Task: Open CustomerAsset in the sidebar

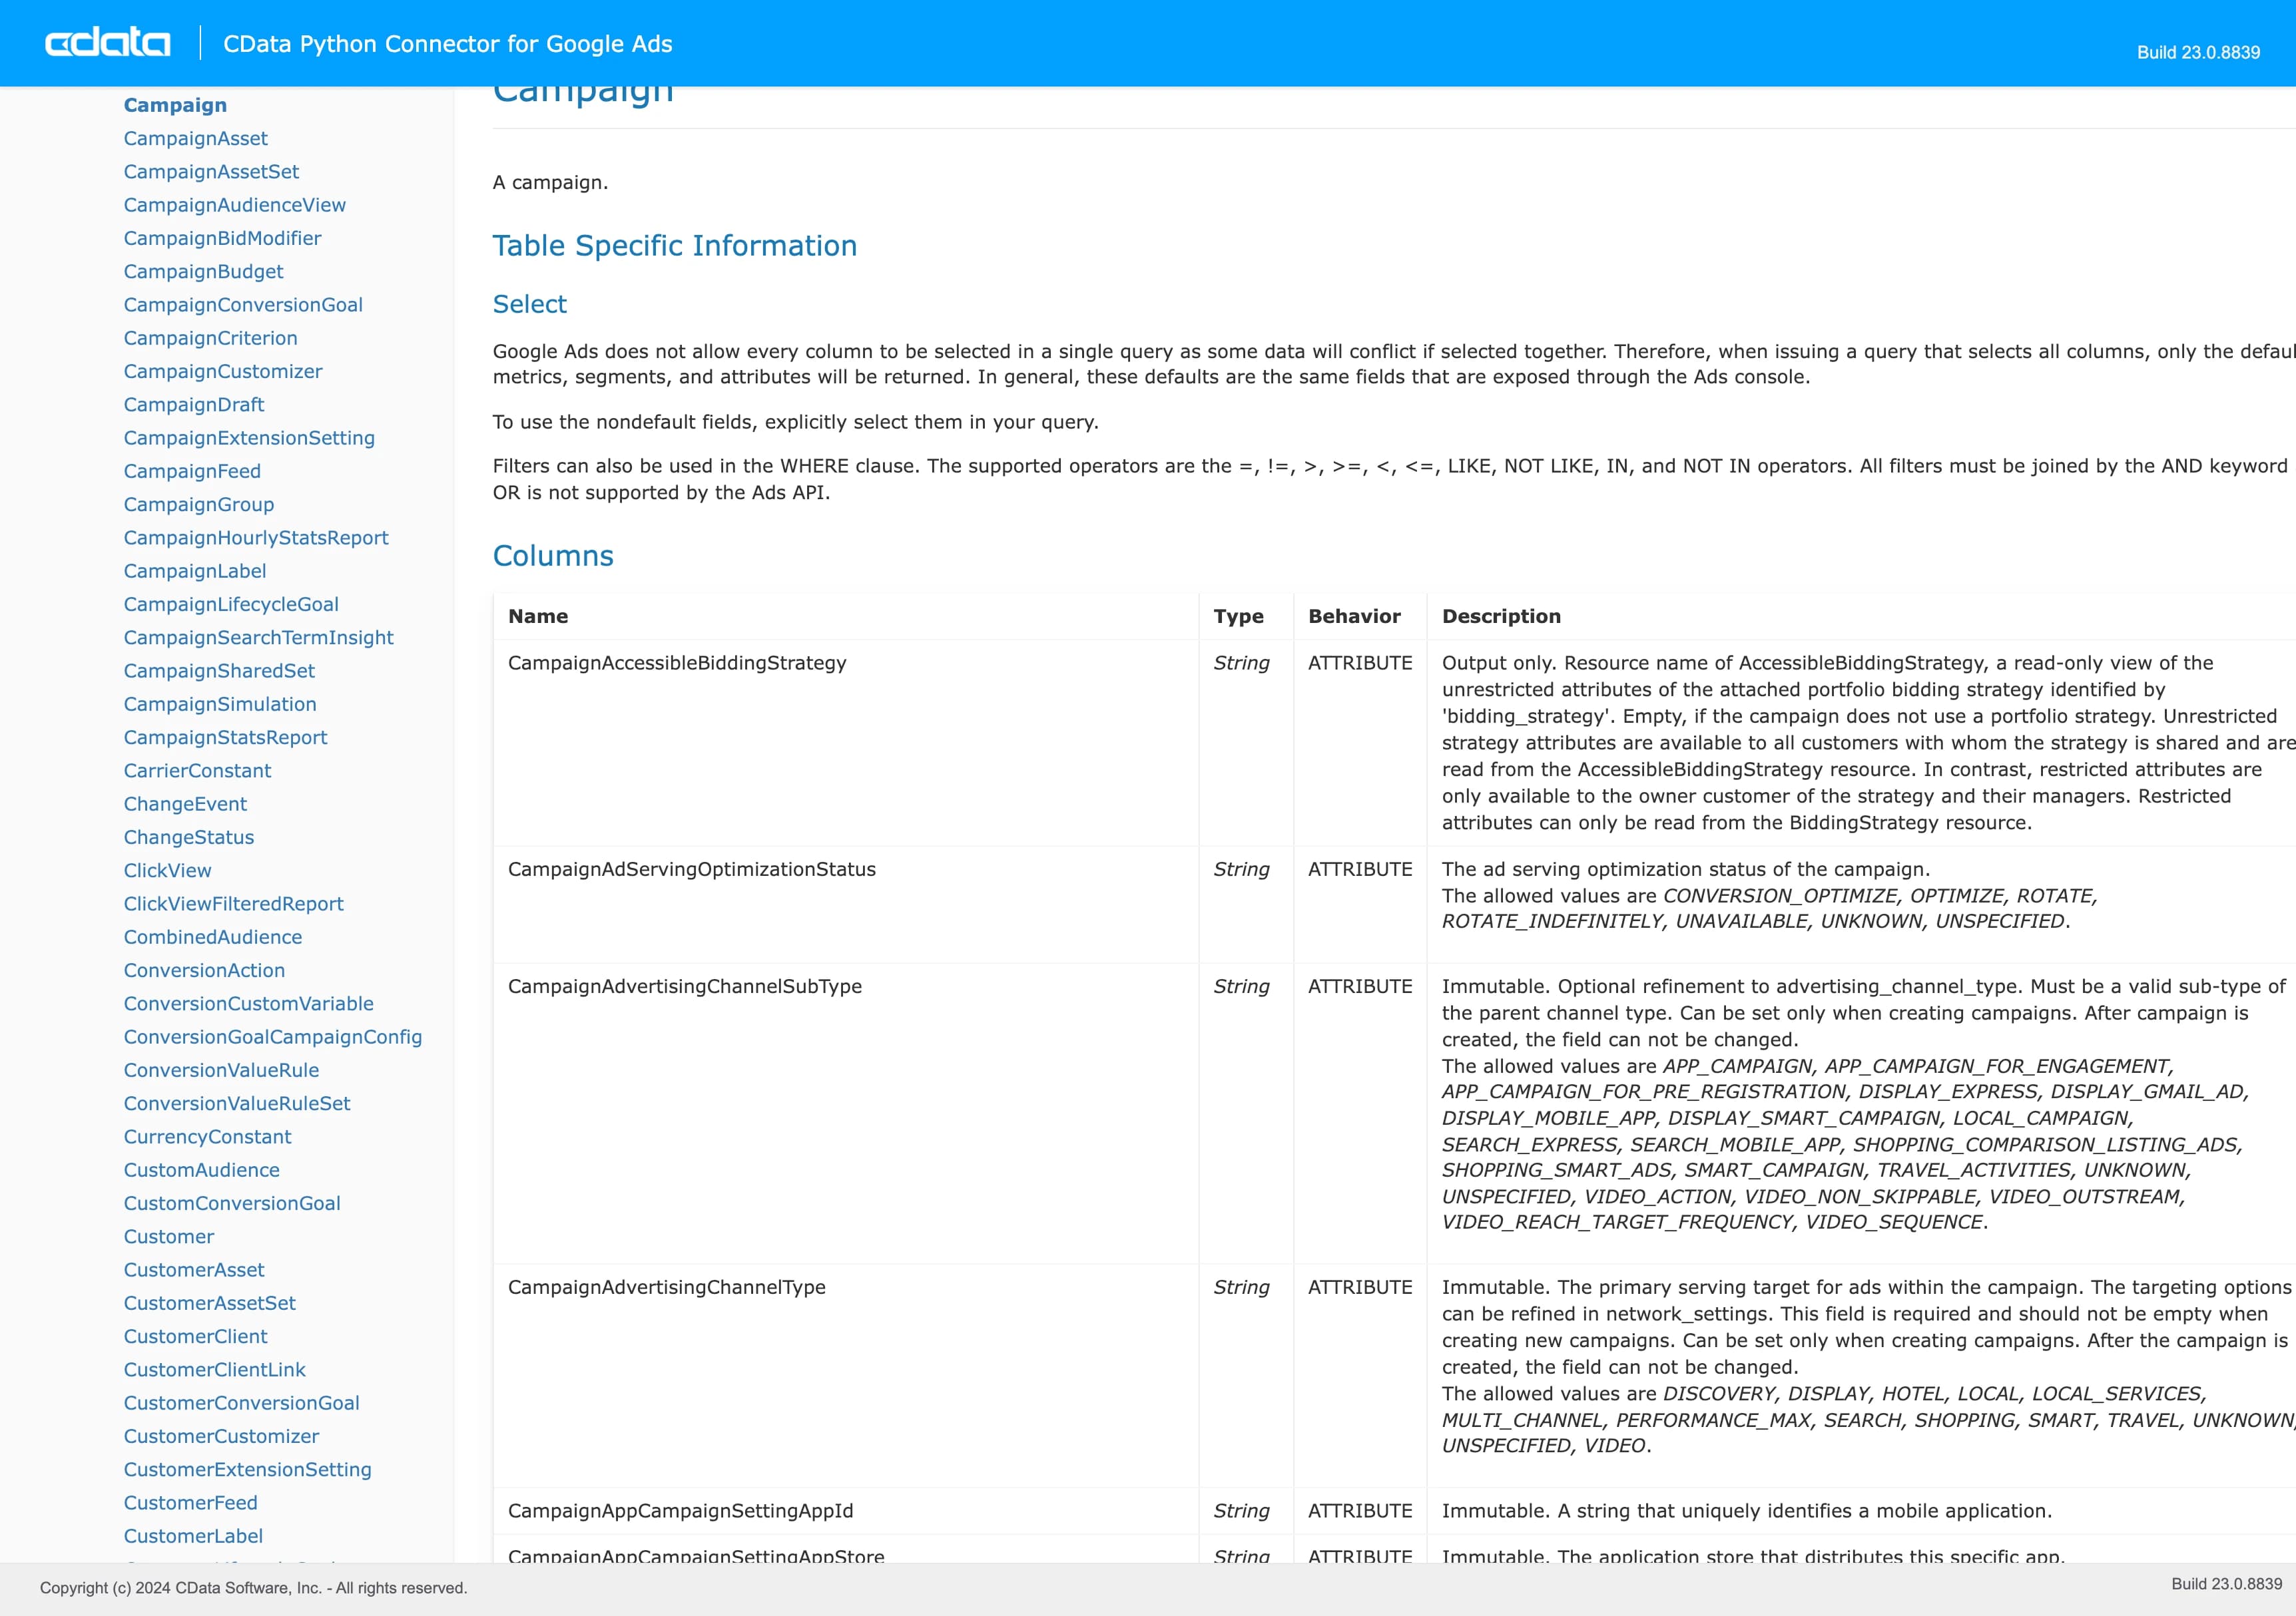Action: pos(194,1270)
